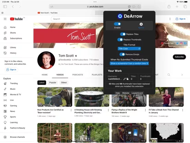The width and height of the screenshot is (190, 143).
Task: Toggle the DeArrow Enable switch
Action: tap(117, 24)
